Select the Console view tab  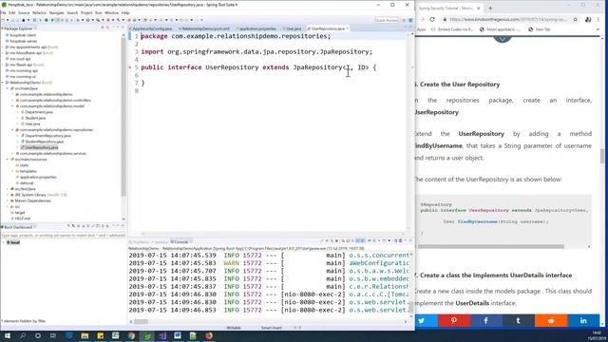(180, 241)
